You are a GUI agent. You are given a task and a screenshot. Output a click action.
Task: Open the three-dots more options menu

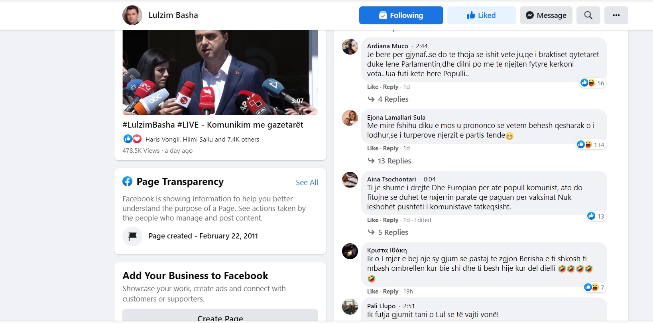click(x=616, y=16)
